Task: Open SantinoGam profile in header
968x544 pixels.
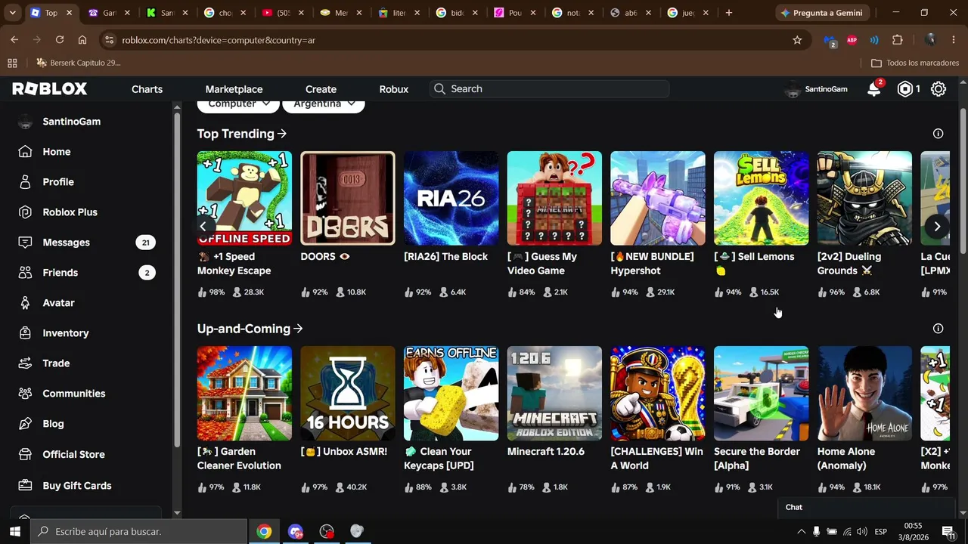Action: (x=816, y=89)
